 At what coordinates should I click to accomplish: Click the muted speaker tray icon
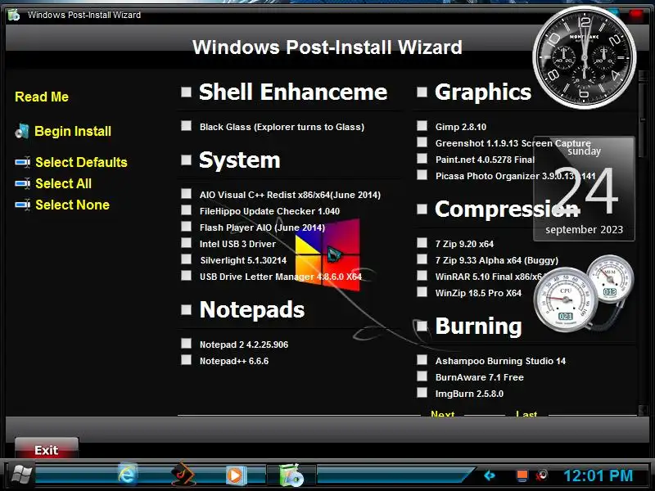click(x=542, y=475)
